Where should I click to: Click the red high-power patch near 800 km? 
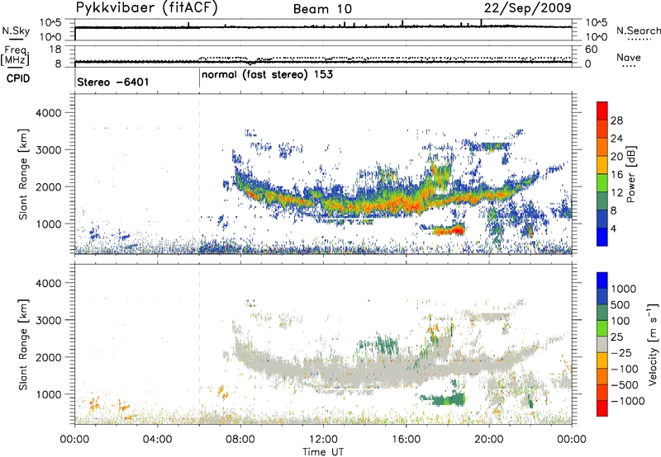click(x=449, y=230)
